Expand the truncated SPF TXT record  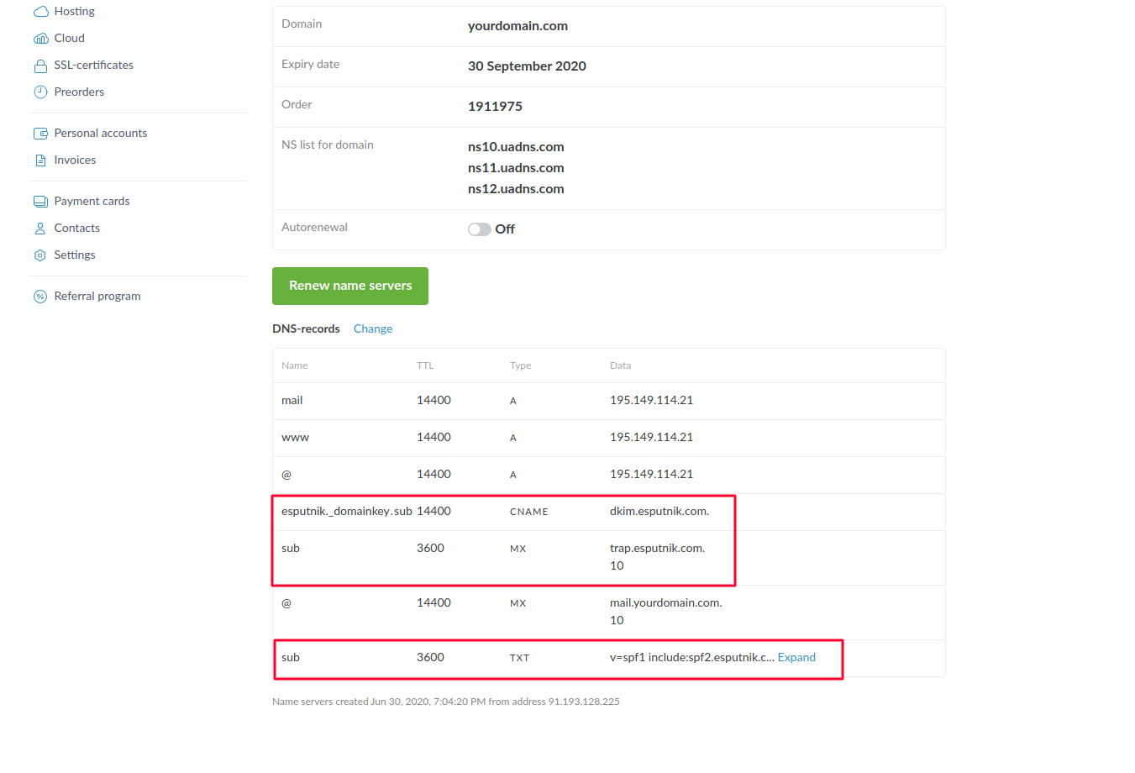point(796,658)
